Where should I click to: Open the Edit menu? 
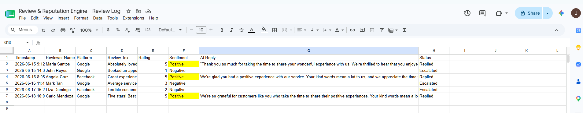[35, 18]
